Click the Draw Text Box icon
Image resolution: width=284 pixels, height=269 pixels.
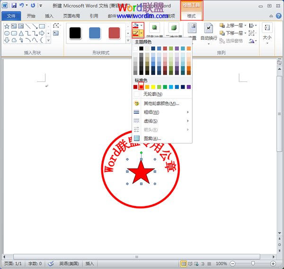click(x=56, y=33)
